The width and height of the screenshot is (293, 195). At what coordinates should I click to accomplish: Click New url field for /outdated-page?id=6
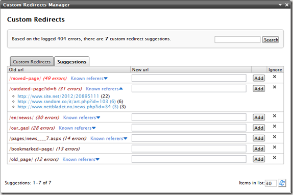(189, 88)
